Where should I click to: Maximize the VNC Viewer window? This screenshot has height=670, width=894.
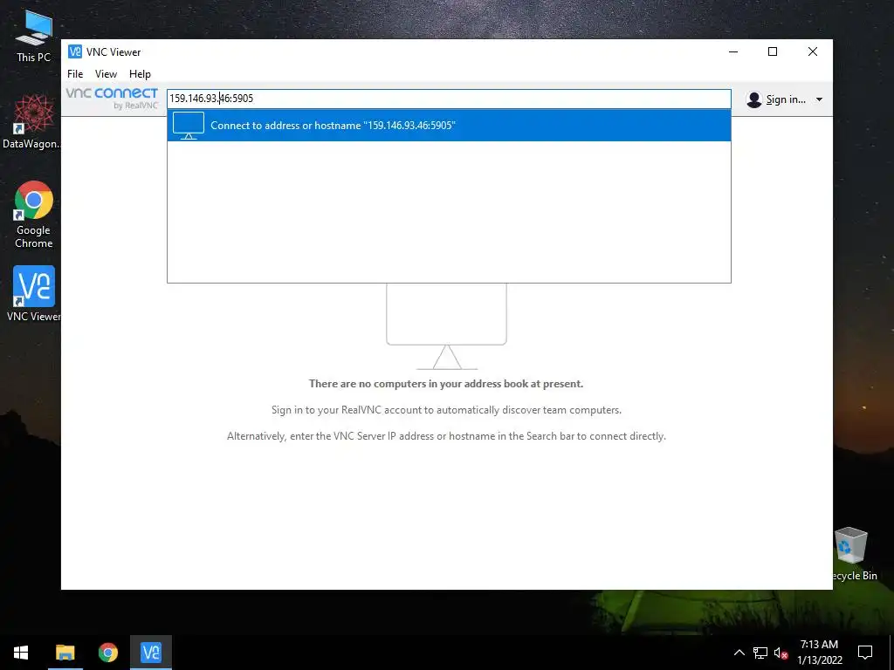[773, 51]
